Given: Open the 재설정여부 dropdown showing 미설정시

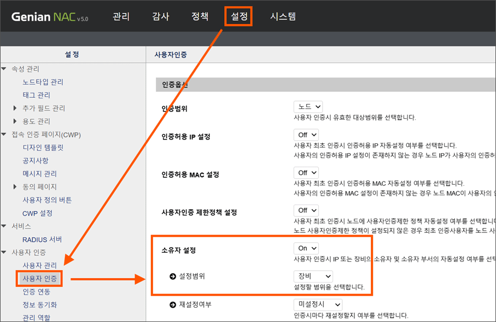Looking at the screenshot, I should pyautogui.click(x=318, y=304).
